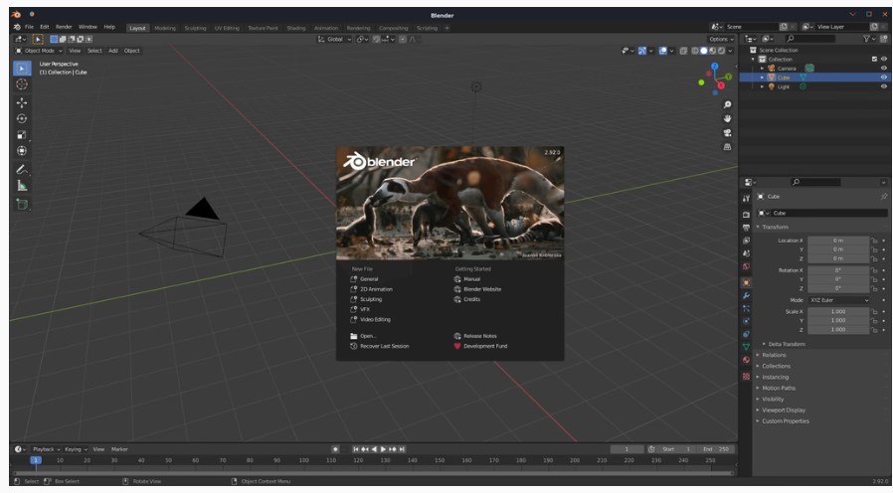Select the Move tool in the left toolbar
893x493 pixels.
click(x=22, y=103)
